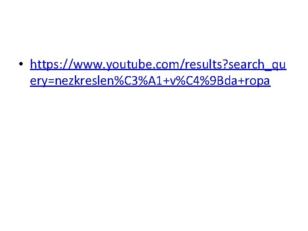Click 'search_qu' at the end of the first line
The width and height of the screenshot is (308, 231).
(258, 65)
